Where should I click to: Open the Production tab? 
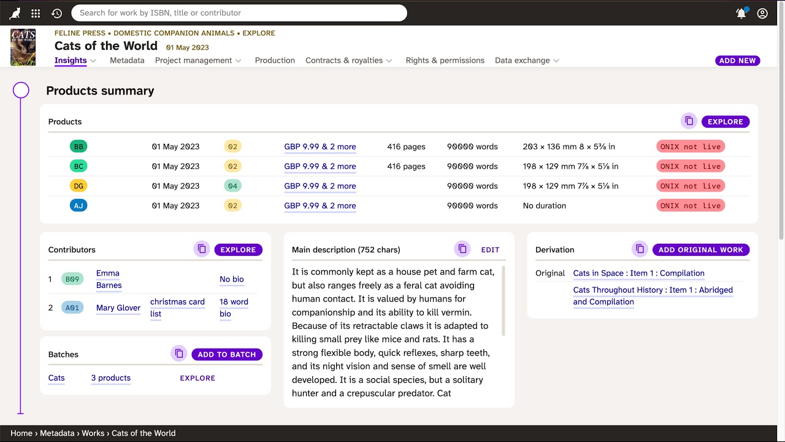[275, 61]
